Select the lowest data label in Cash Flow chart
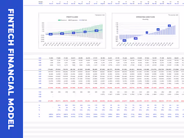Image resolution: width=184 pixels, height=138 pixels. [124, 40]
